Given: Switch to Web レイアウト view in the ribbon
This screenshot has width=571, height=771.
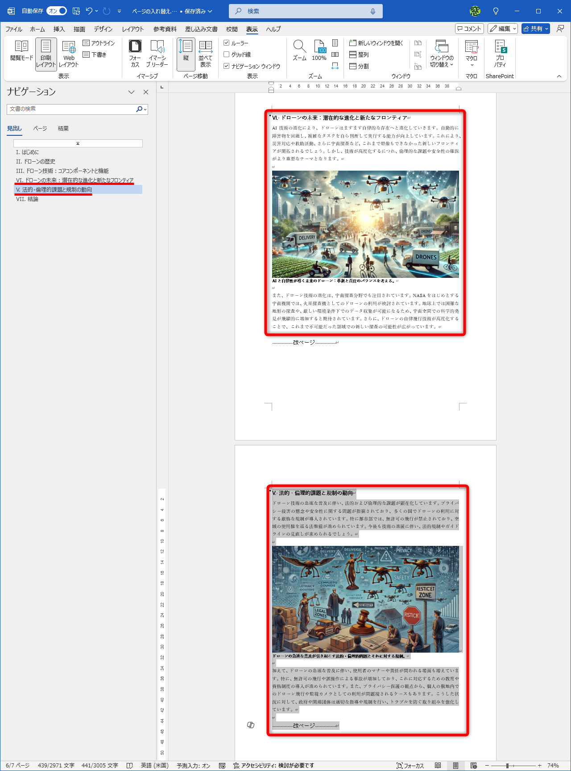Looking at the screenshot, I should point(69,54).
